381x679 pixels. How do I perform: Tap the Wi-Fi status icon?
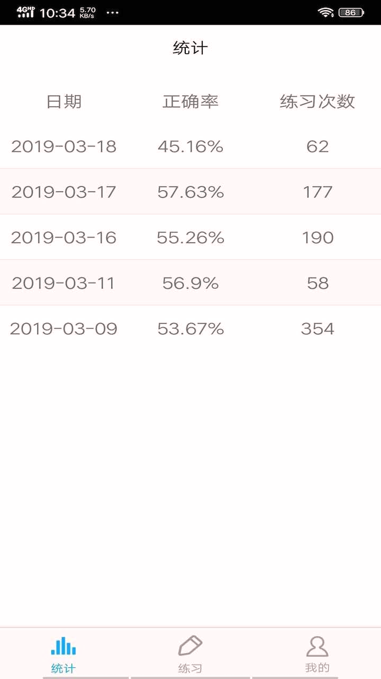coord(325,12)
